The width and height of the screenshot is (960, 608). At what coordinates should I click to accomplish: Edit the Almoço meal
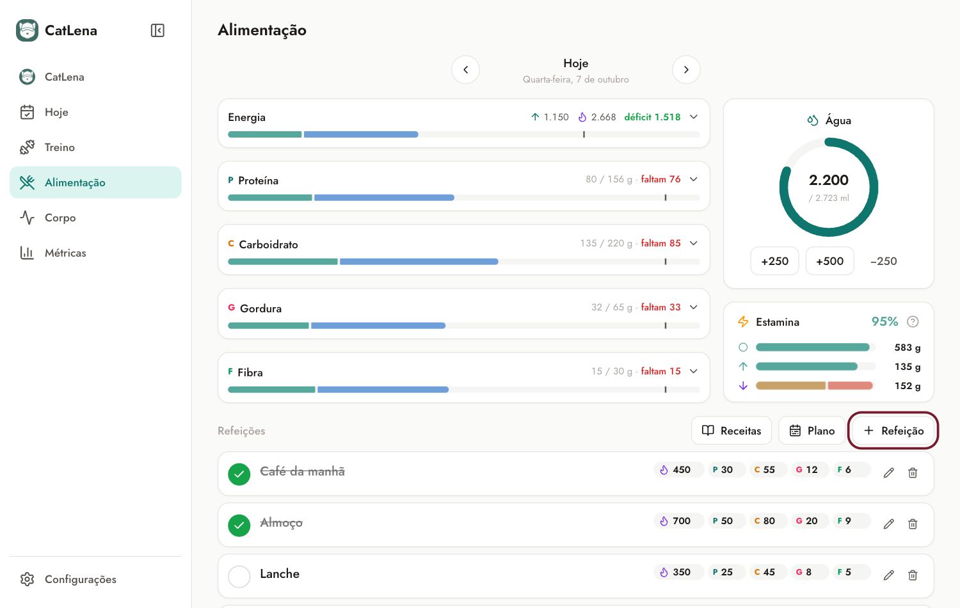coord(889,524)
